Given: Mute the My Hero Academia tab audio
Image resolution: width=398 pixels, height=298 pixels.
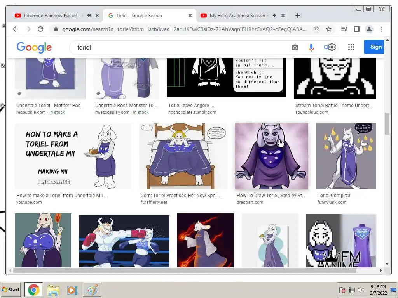Looking at the screenshot, I should point(275,16).
